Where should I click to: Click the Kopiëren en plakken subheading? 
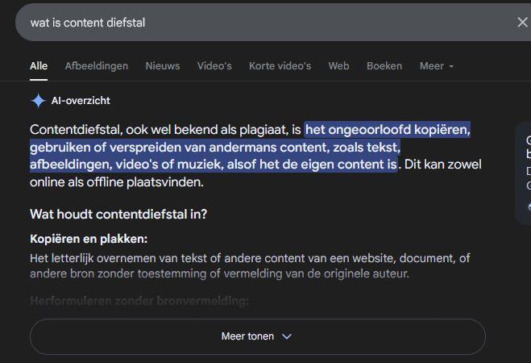[x=89, y=239]
